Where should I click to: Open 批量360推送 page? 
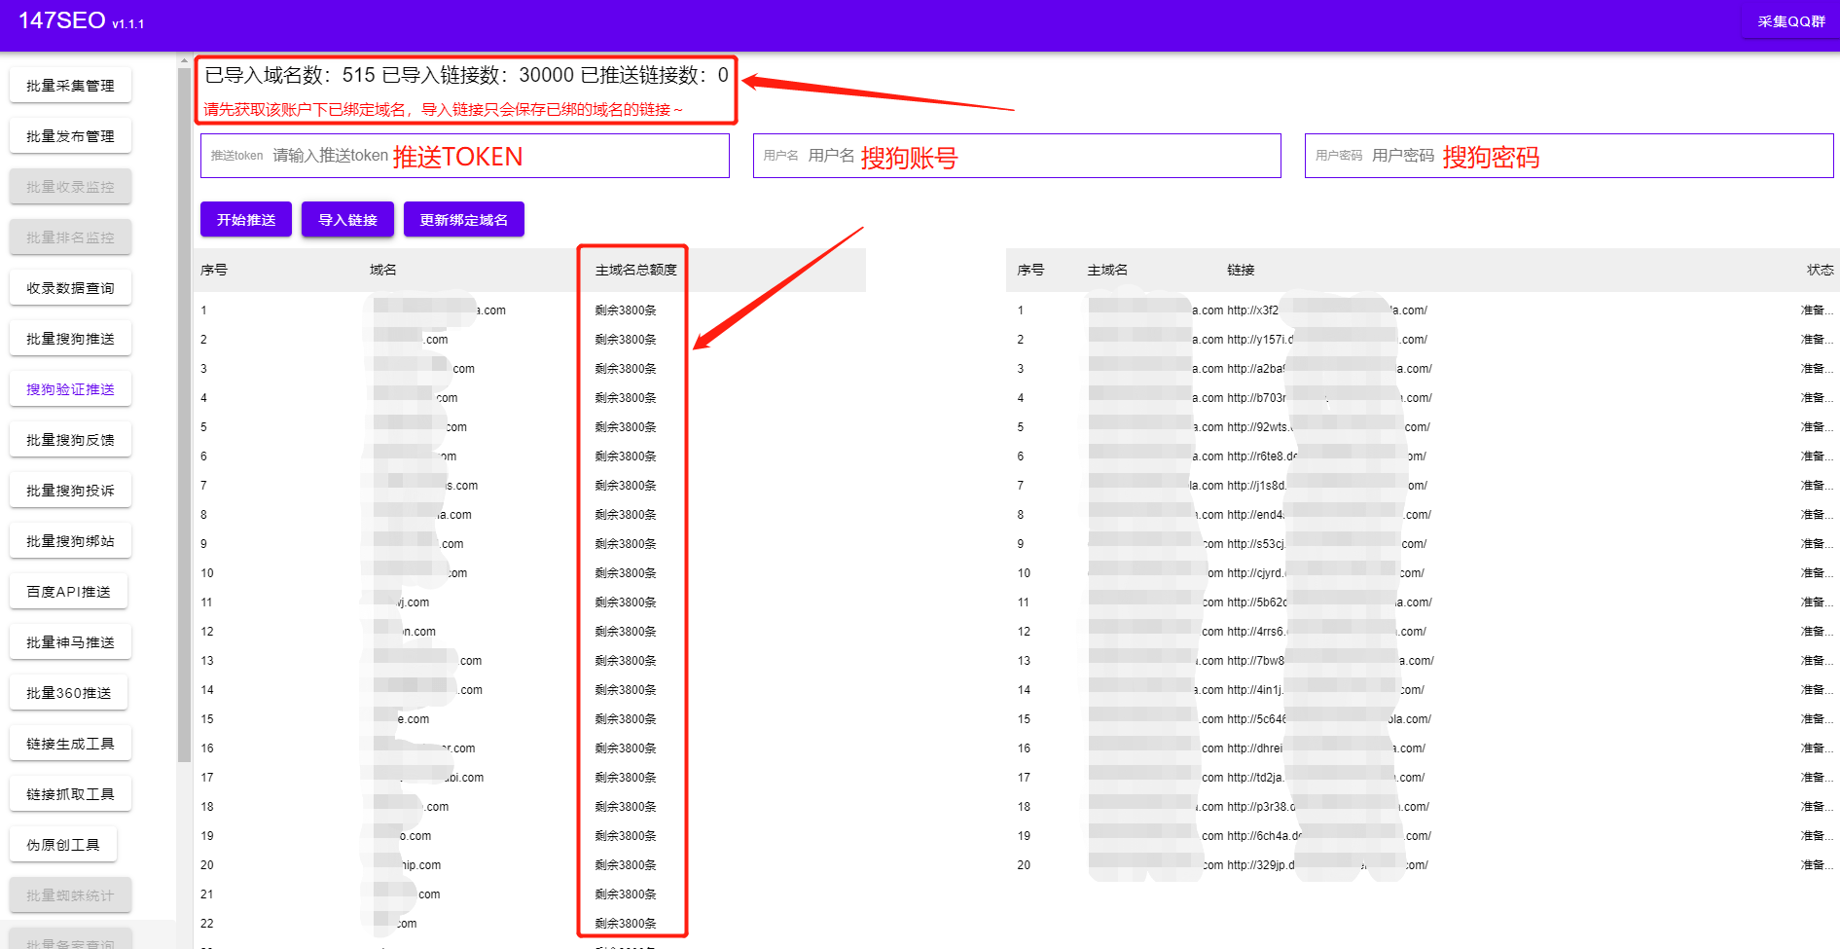click(x=68, y=693)
